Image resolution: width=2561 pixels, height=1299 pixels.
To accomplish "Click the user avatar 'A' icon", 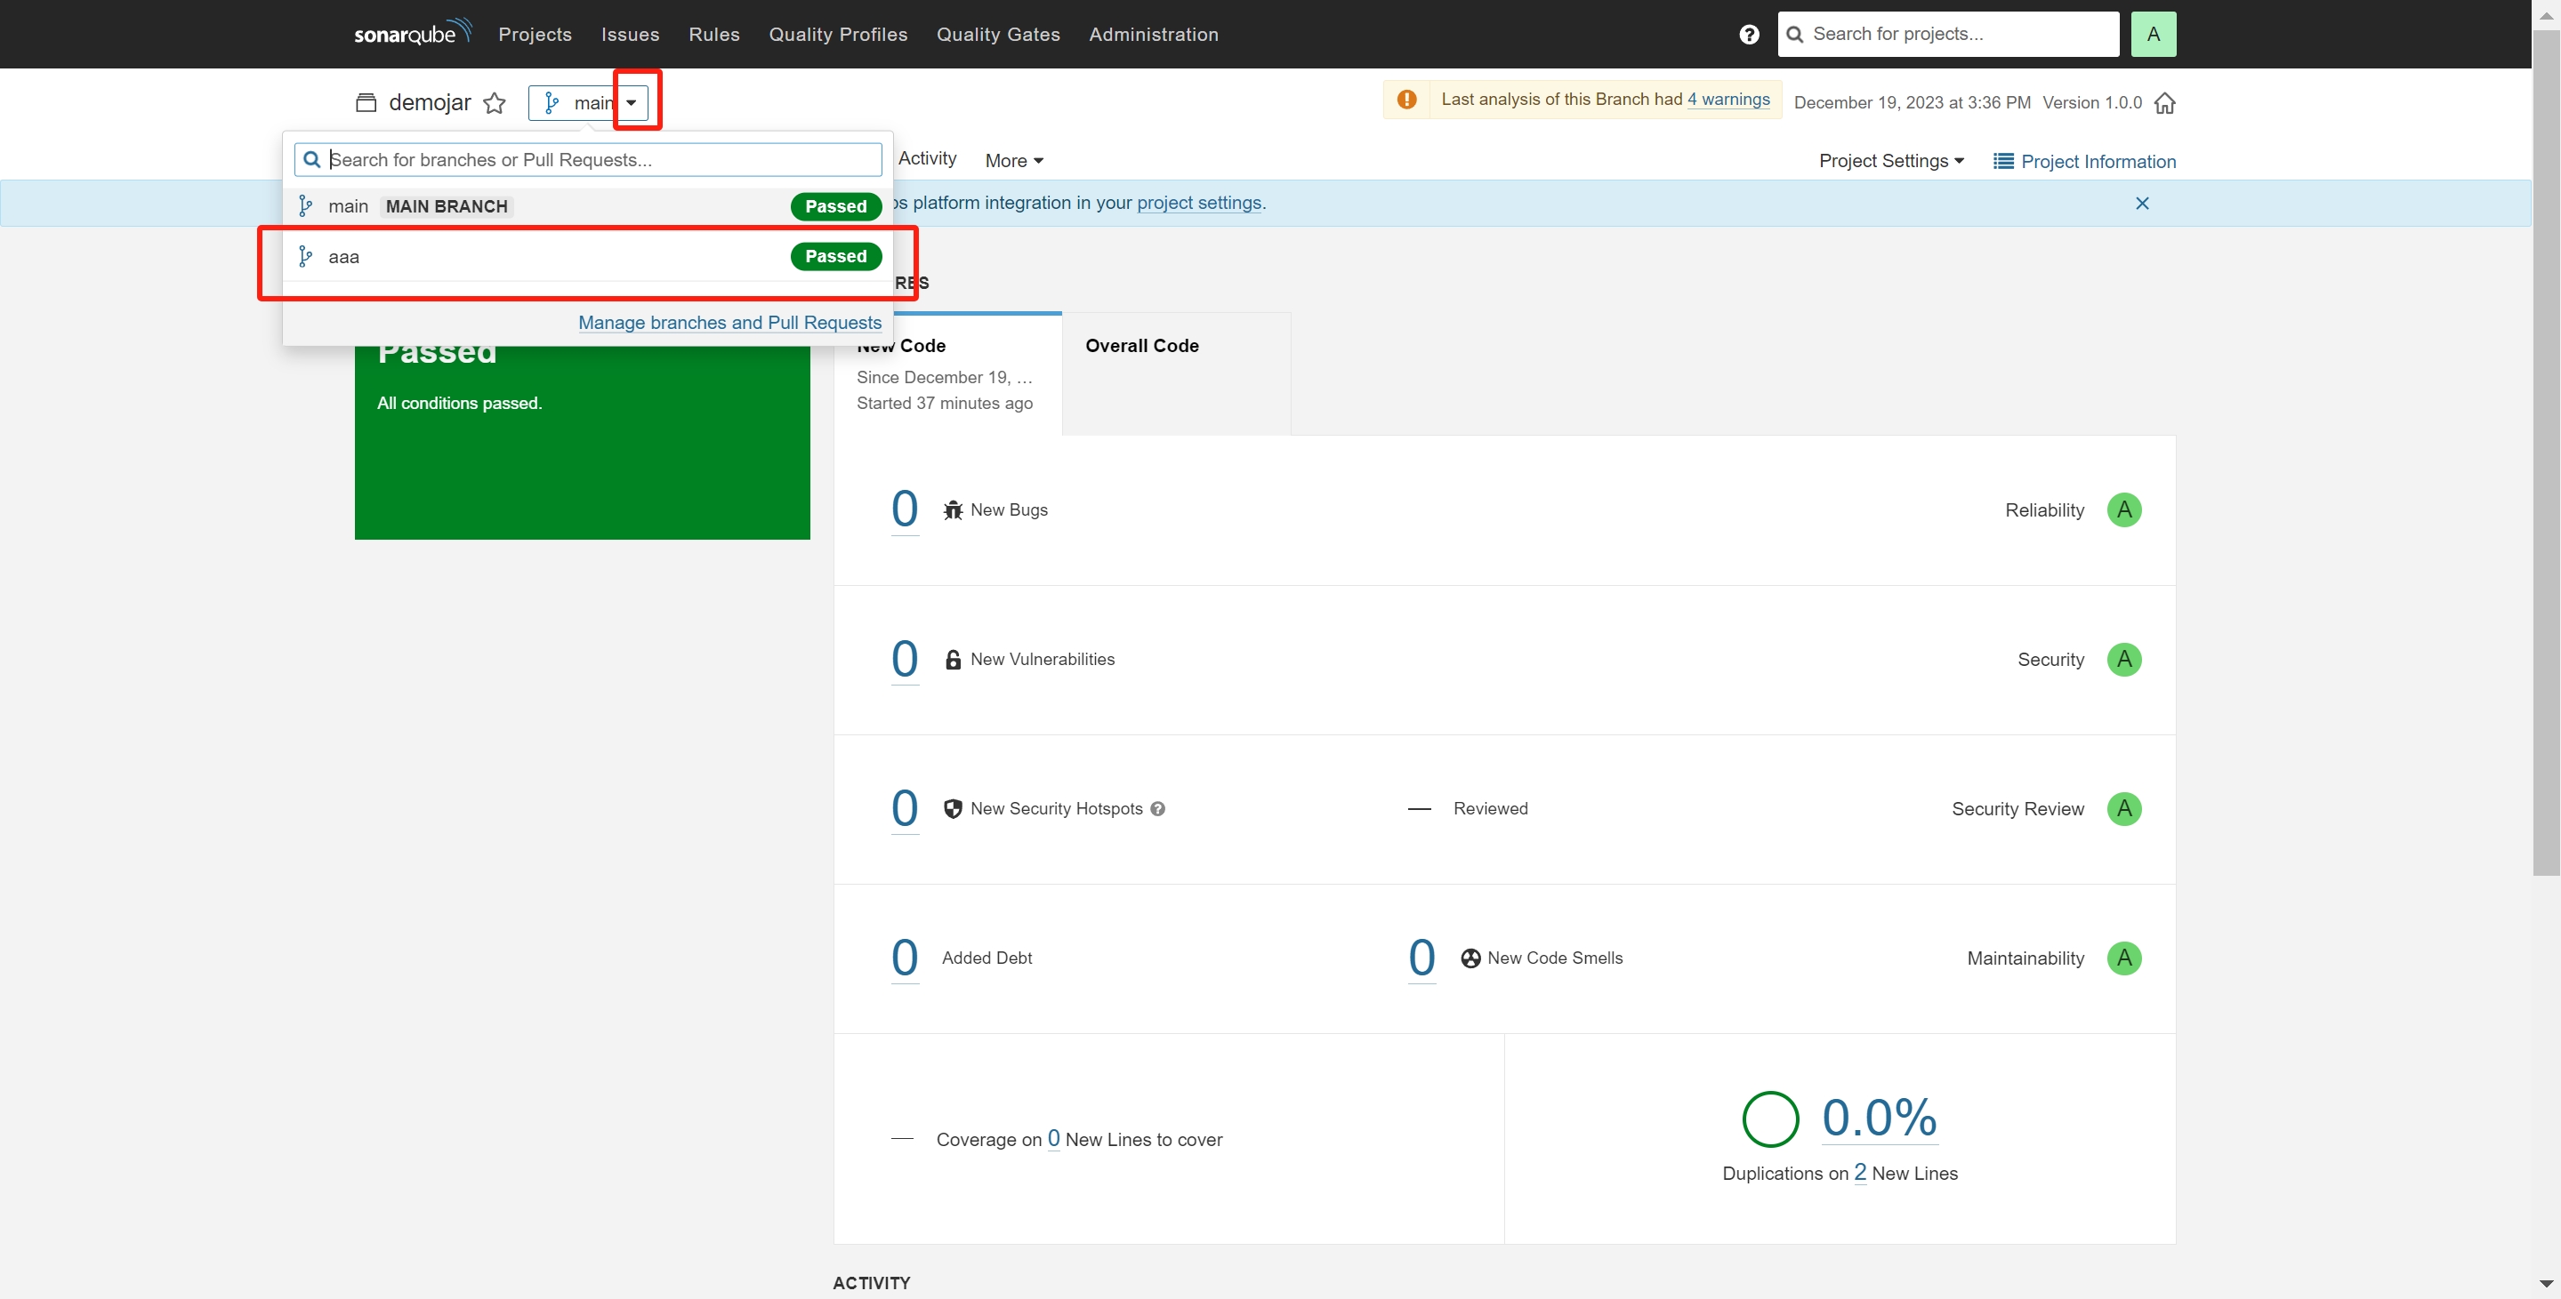I will [2153, 35].
